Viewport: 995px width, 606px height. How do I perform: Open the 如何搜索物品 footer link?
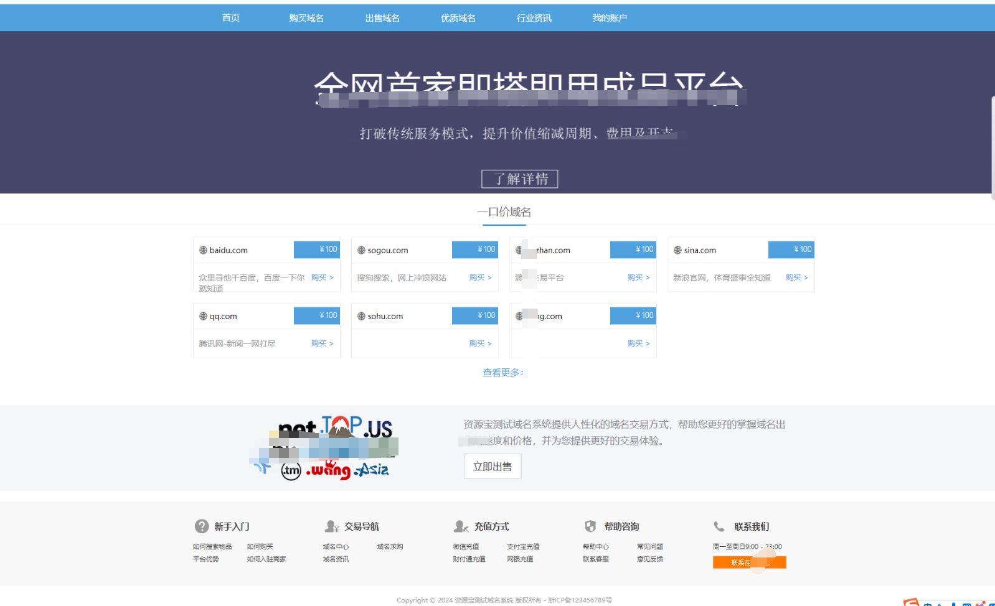212,547
